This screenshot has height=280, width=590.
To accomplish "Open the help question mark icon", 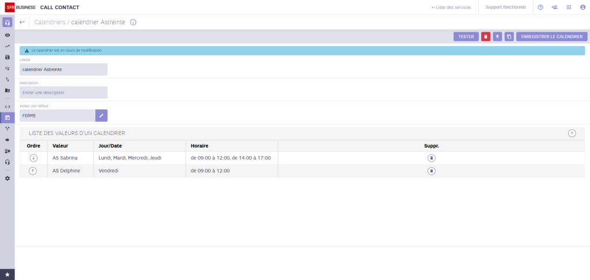I will 540,7.
